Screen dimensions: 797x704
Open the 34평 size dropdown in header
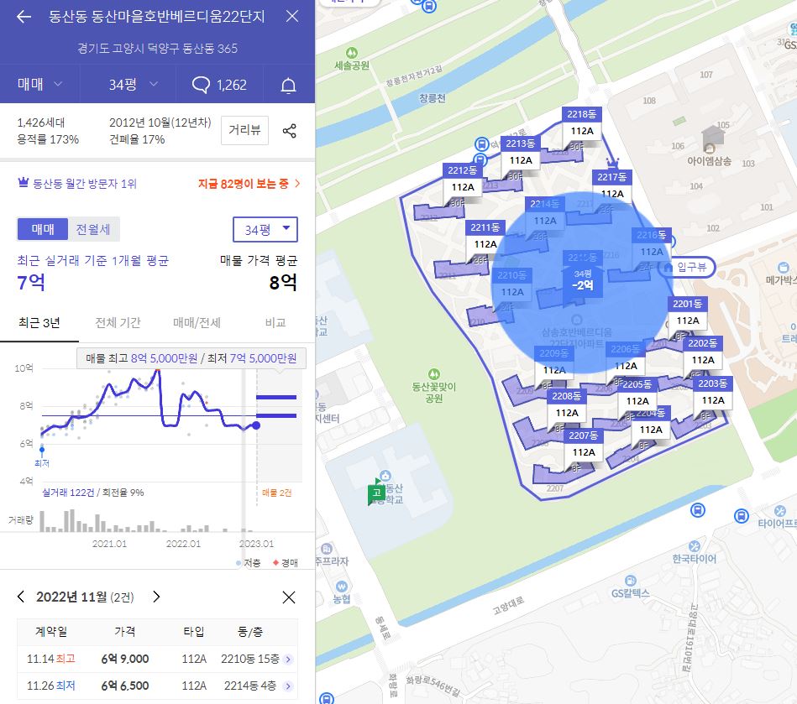tap(134, 84)
